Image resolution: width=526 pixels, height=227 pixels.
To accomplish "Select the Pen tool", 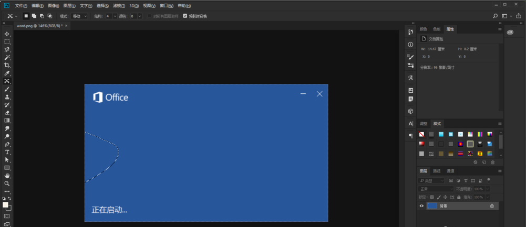I will pyautogui.click(x=7, y=145).
